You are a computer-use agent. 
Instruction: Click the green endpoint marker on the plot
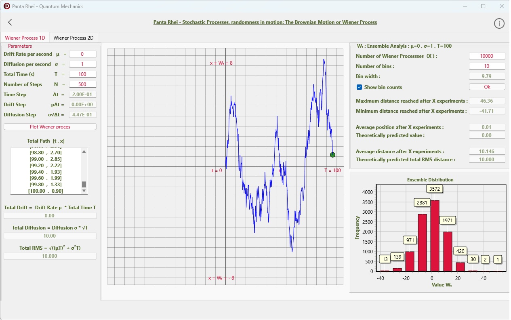332,155
